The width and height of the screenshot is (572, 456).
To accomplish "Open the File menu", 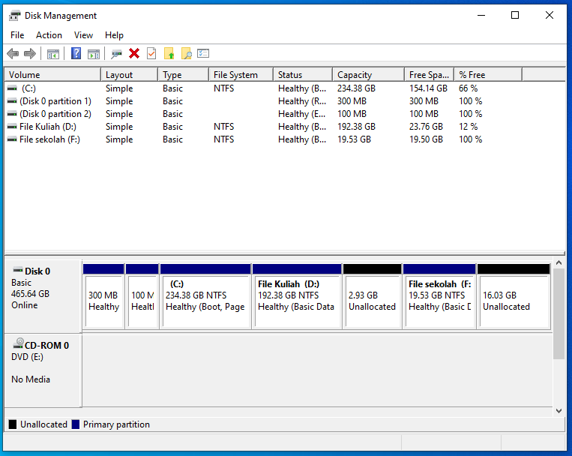I will click(17, 35).
